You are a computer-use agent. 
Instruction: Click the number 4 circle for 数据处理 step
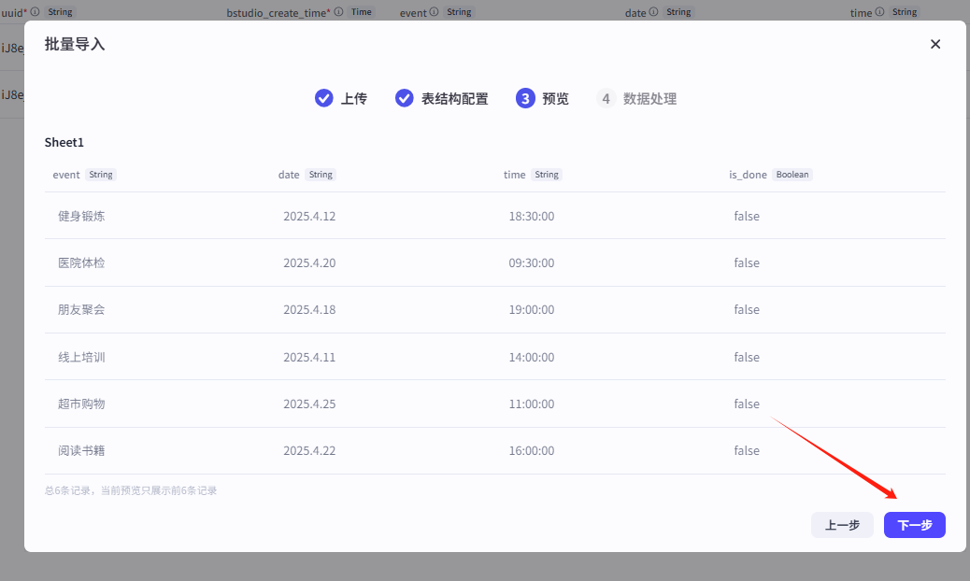point(606,98)
